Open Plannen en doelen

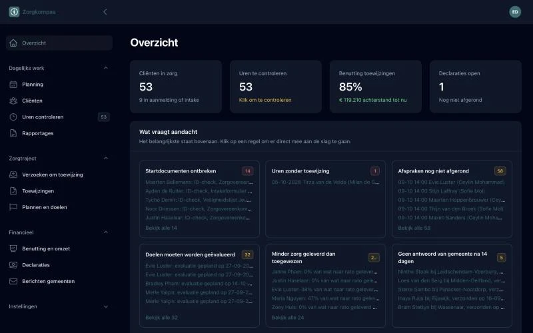[x=59, y=207]
